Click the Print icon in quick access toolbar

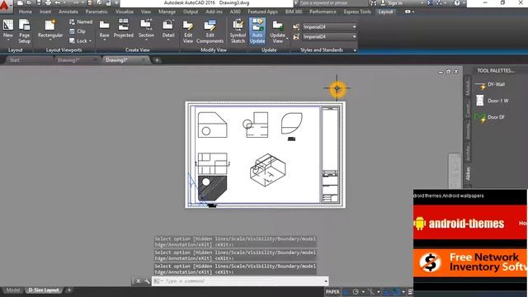coord(48,3)
